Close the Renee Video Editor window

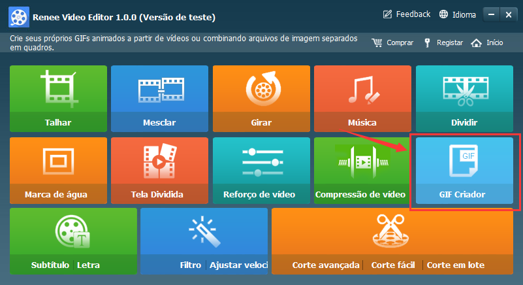(509, 14)
